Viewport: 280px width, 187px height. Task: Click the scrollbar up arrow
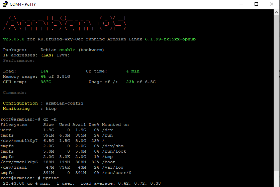point(277,12)
